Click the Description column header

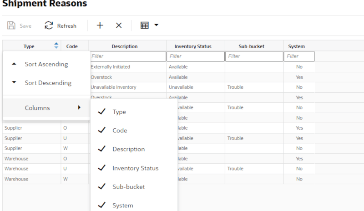[125, 46]
